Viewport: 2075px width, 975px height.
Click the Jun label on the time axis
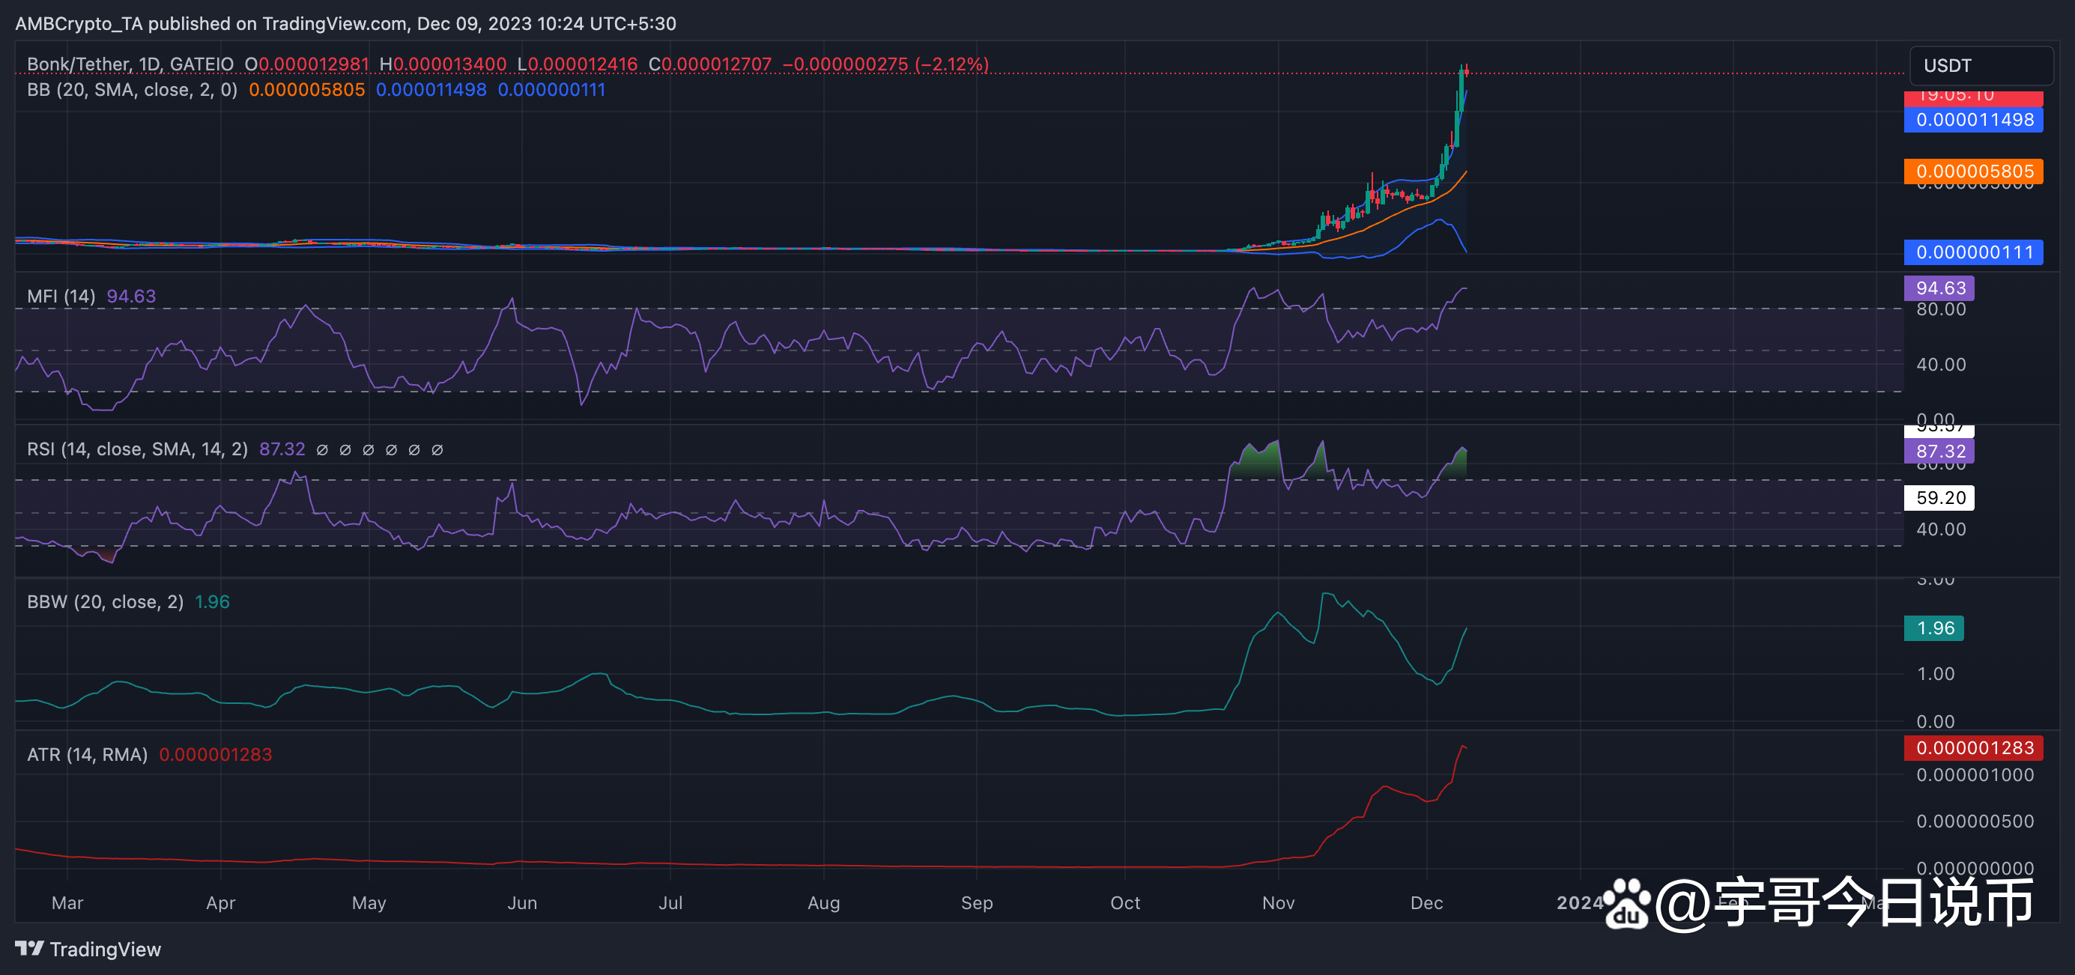pyautogui.click(x=522, y=902)
